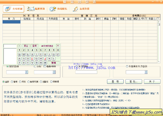
Task: Click the results table scrollbar up arrow
Action: click(x=159, y=22)
